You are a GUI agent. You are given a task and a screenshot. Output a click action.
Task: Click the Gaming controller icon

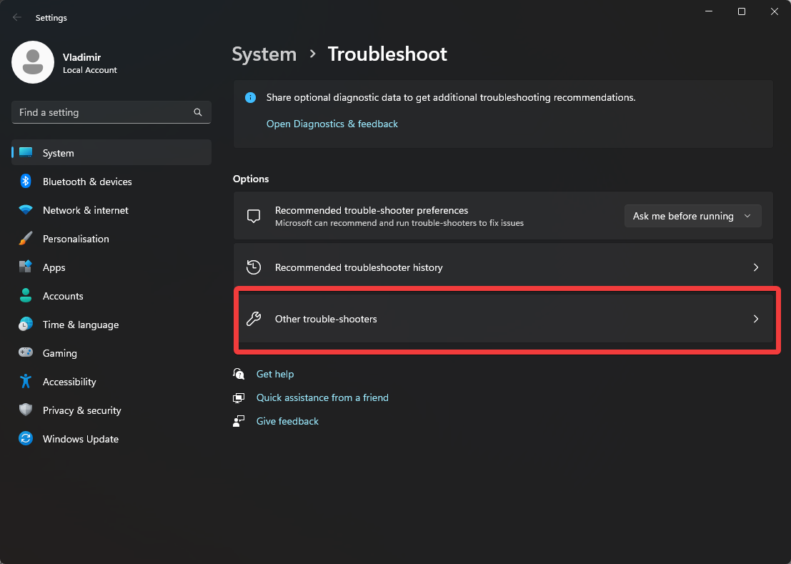(x=26, y=353)
